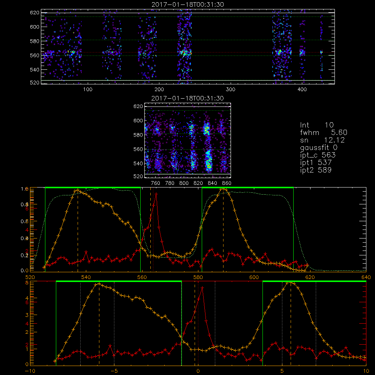Select the 'fwhm 5.60' value line
Viewport: 375px width, 375px height.
pyautogui.click(x=324, y=132)
